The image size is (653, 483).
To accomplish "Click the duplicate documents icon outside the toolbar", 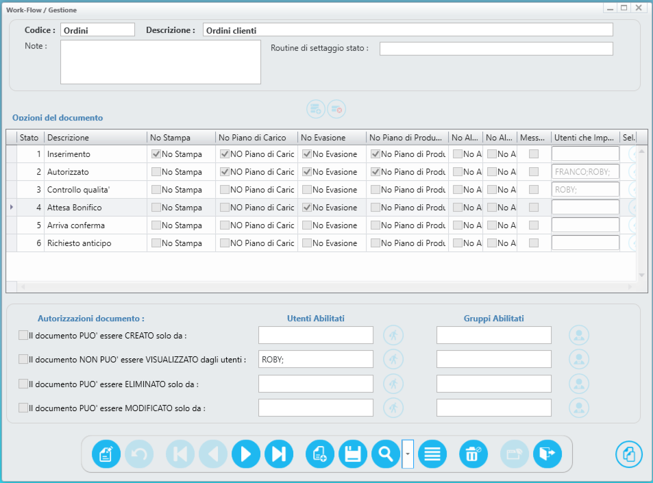I will tap(629, 454).
